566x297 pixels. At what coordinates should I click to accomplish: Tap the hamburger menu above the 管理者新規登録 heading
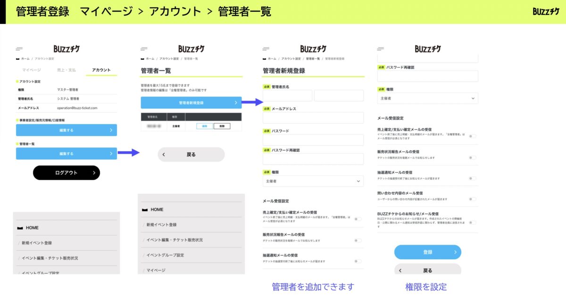tap(266, 49)
